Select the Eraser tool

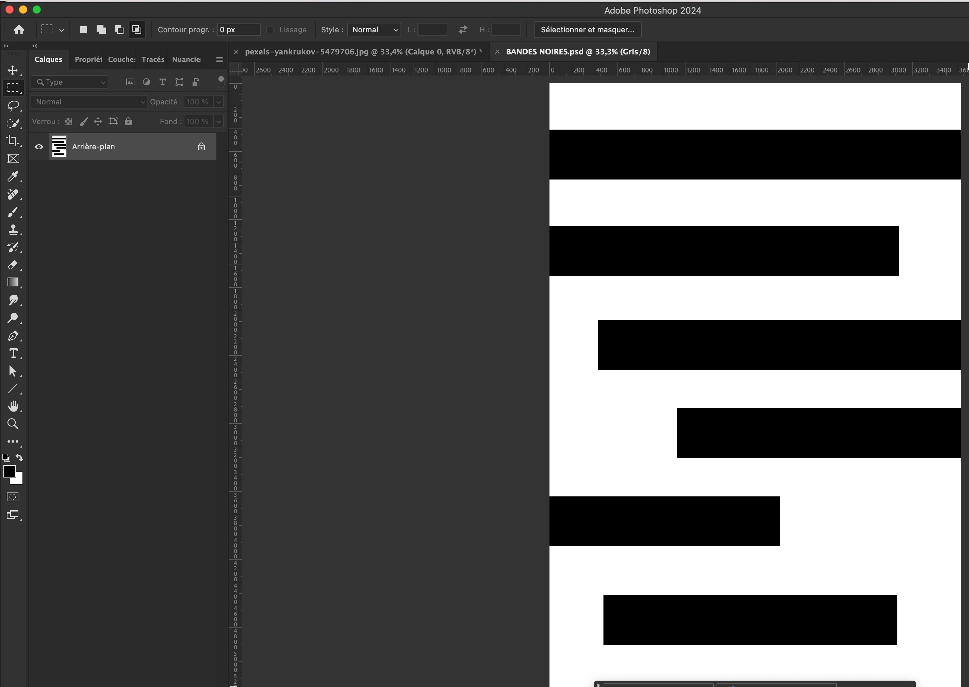point(13,265)
